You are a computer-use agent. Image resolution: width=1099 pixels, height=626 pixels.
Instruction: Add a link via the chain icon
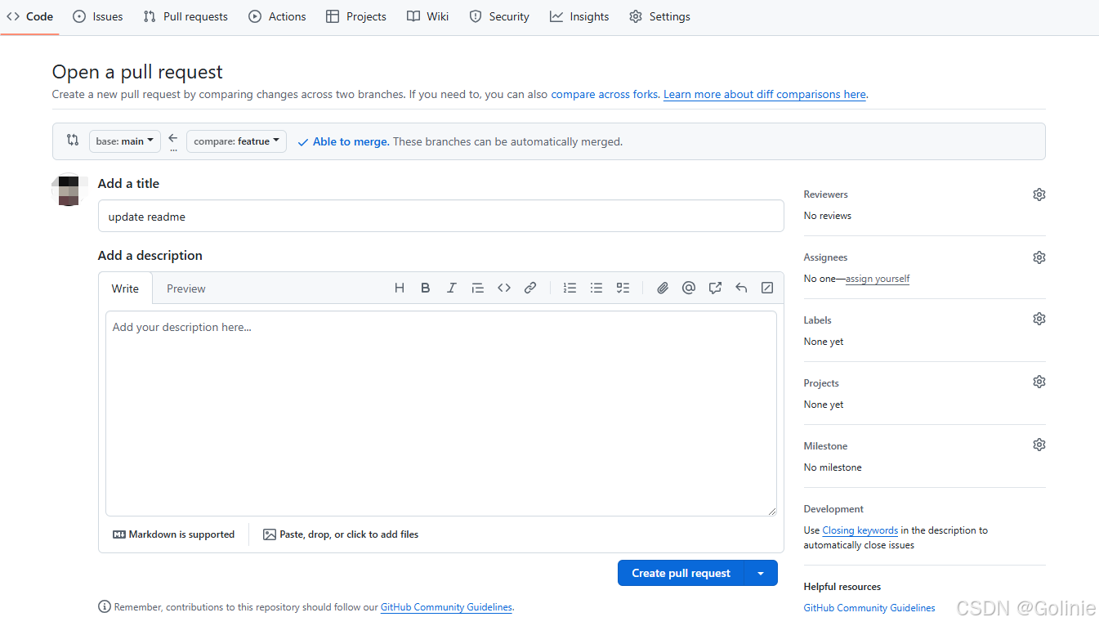click(x=530, y=288)
